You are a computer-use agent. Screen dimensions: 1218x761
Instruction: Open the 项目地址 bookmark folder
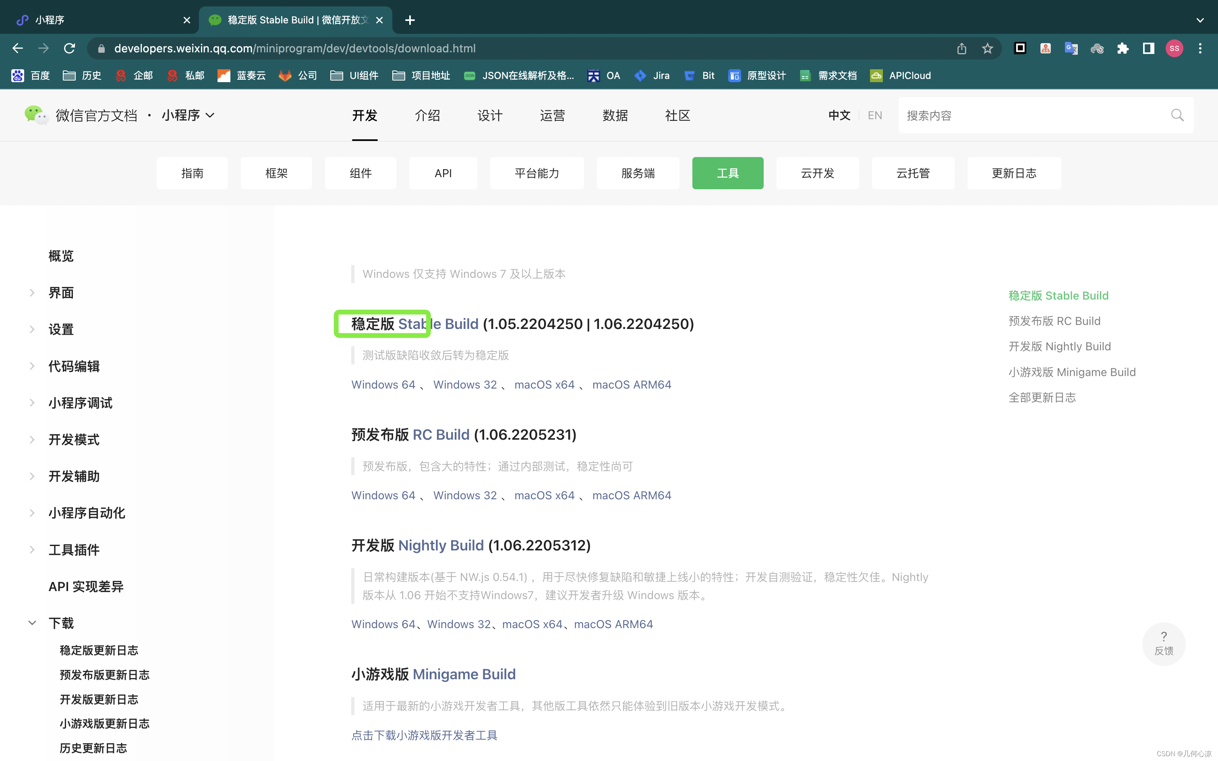421,76
